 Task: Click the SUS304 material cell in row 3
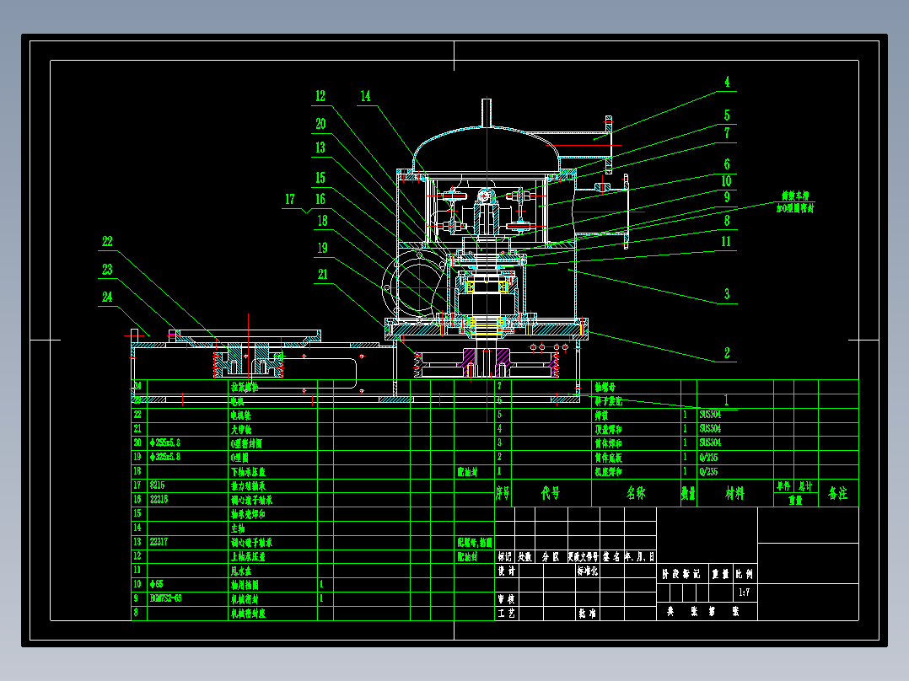(710, 442)
